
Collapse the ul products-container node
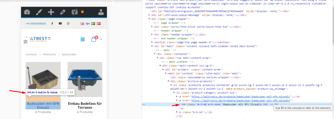point(171,85)
